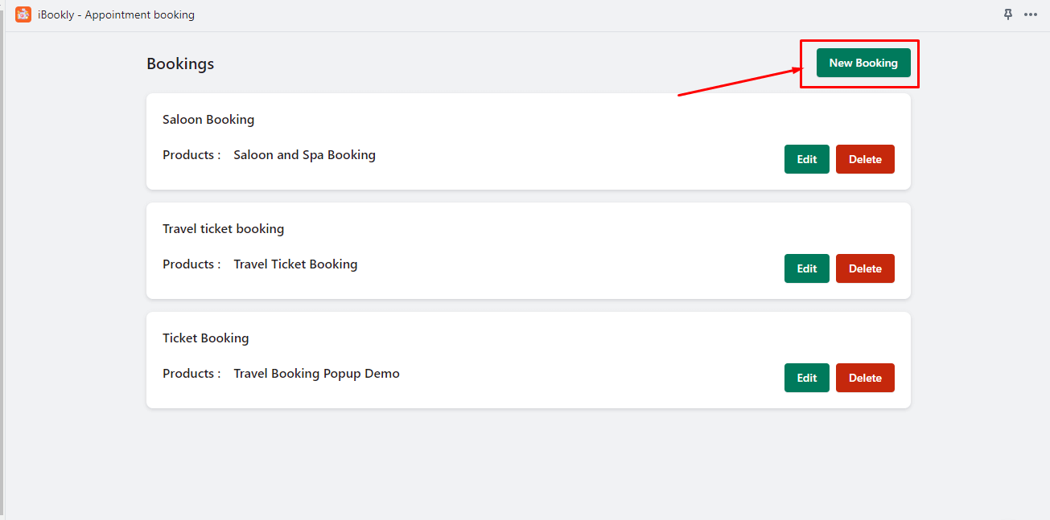
Task: Click the Products label in Saloon Booking card
Action: (x=191, y=155)
